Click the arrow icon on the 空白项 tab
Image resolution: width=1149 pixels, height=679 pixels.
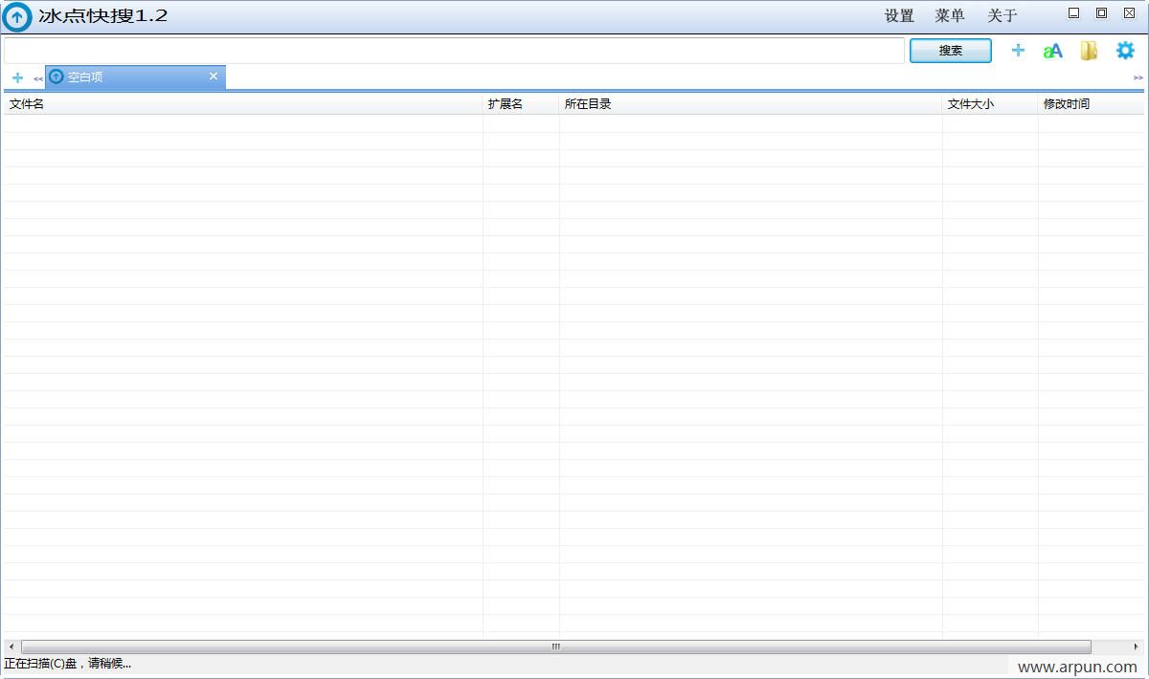(x=56, y=77)
